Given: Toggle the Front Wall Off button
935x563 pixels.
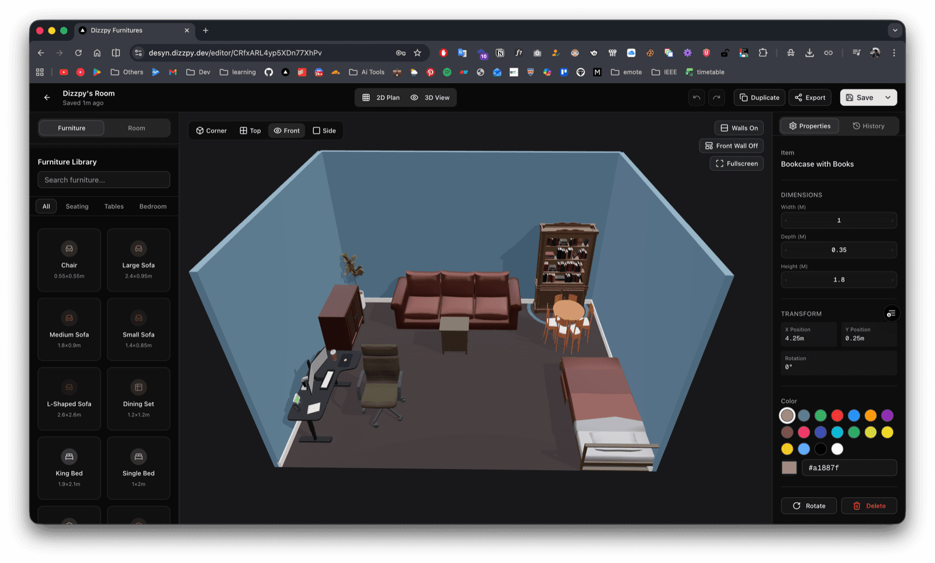Looking at the screenshot, I should pos(731,146).
